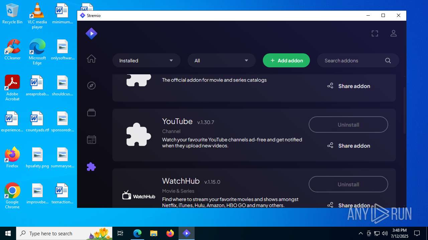Click the Channel type label

point(171,131)
